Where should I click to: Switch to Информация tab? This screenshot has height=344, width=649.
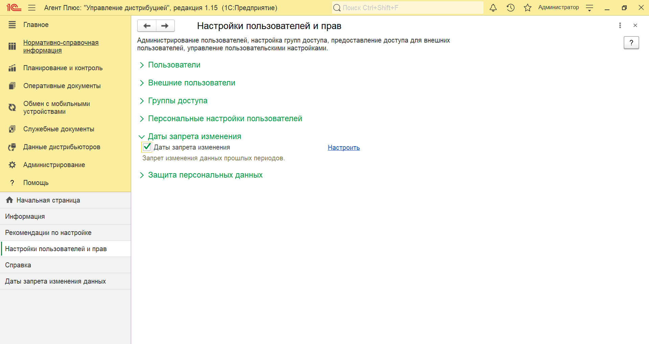(65, 216)
